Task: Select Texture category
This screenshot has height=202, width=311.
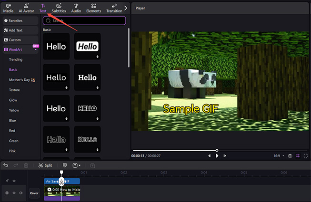Action: (x=14, y=90)
